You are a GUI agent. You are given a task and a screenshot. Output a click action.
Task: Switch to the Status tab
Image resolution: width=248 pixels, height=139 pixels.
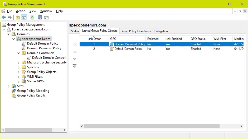75,31
